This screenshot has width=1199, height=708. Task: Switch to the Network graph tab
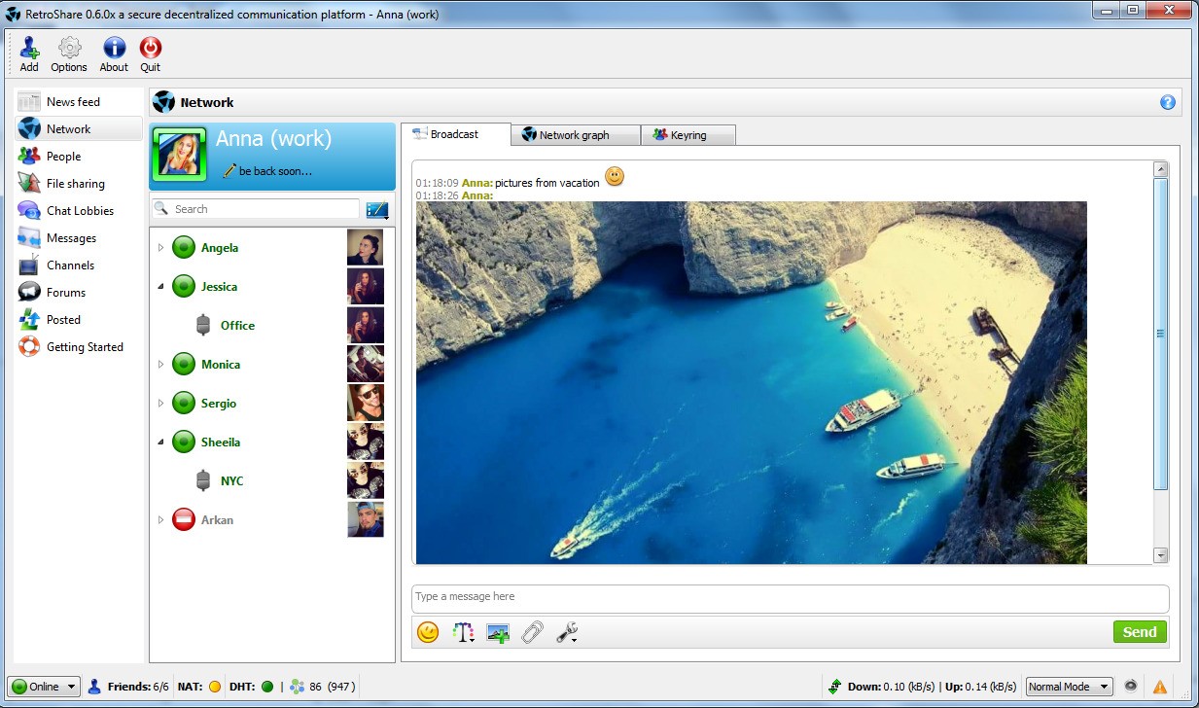tap(574, 135)
